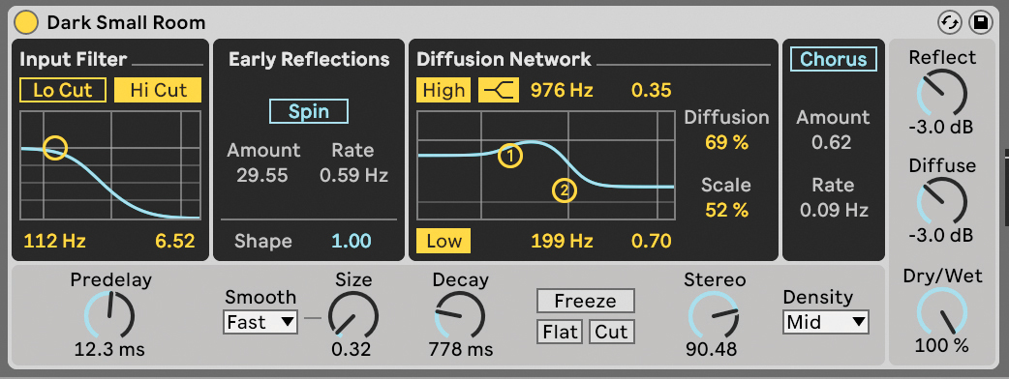This screenshot has width=1009, height=379.
Task: Click the high filter type shelf icon
Action: tap(499, 91)
